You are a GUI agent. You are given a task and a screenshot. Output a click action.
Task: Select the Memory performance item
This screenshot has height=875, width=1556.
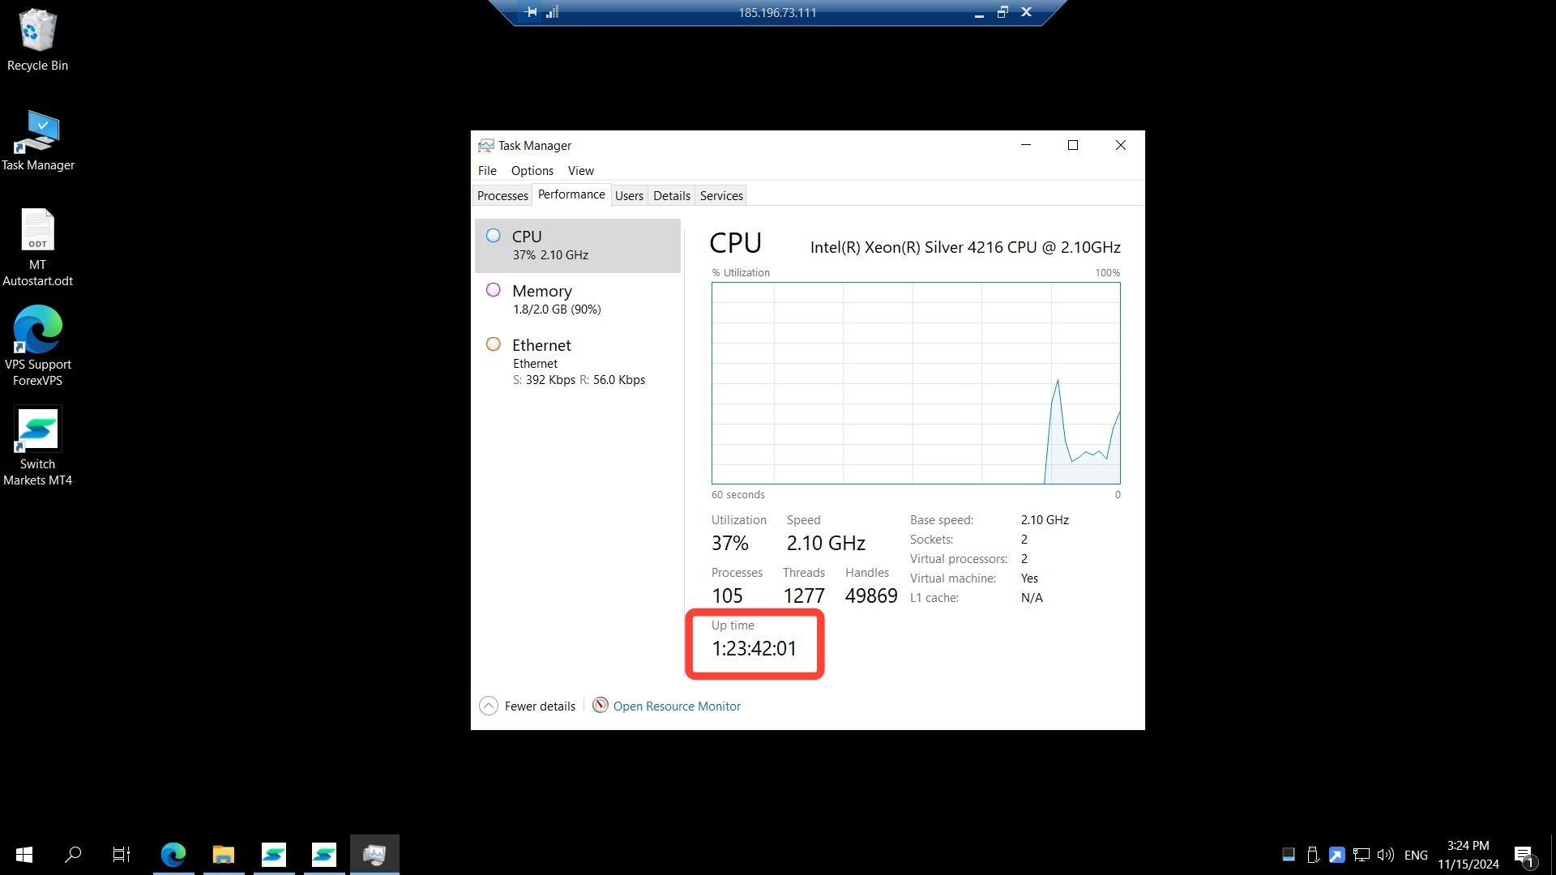(578, 299)
